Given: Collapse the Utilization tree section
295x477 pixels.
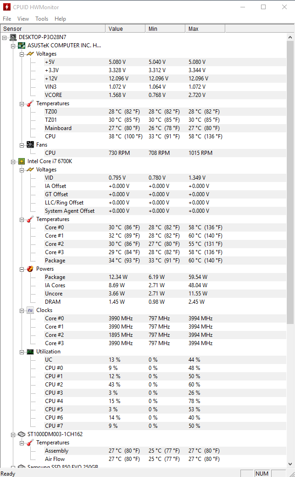Looking at the screenshot, I should [22, 352].
